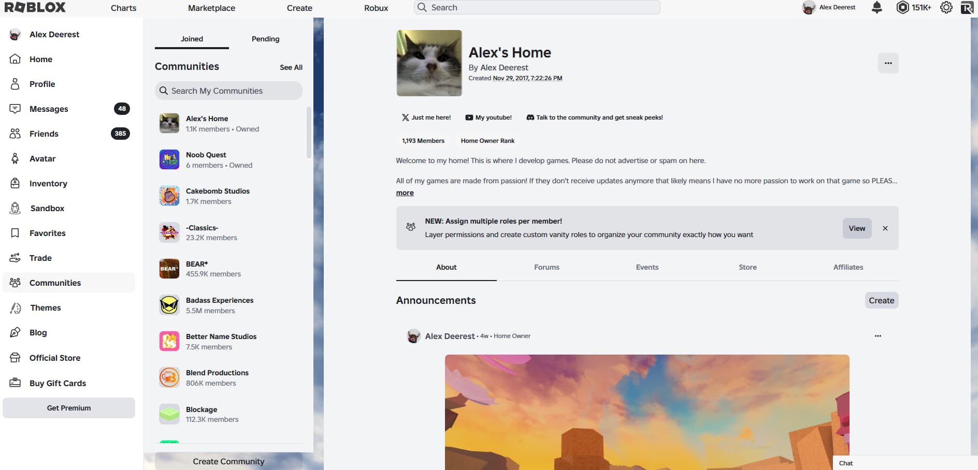978x470 pixels.
Task: Dismiss the multiple roles notice
Action: point(885,228)
